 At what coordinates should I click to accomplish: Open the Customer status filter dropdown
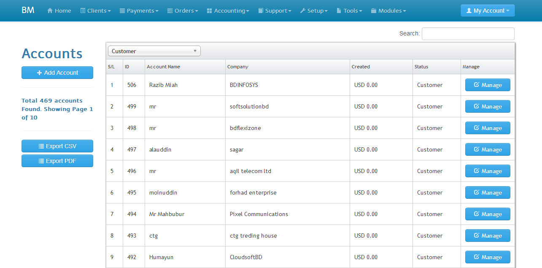point(154,51)
